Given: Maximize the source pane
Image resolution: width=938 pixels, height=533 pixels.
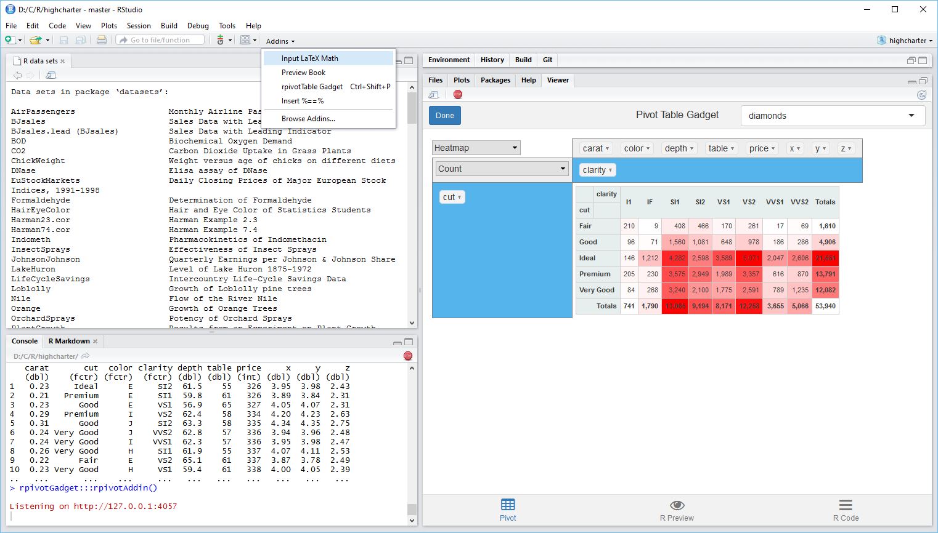Looking at the screenshot, I should pos(409,61).
